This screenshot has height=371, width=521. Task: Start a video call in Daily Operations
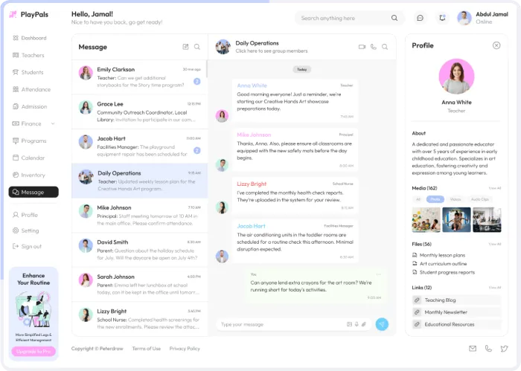pyautogui.click(x=362, y=47)
